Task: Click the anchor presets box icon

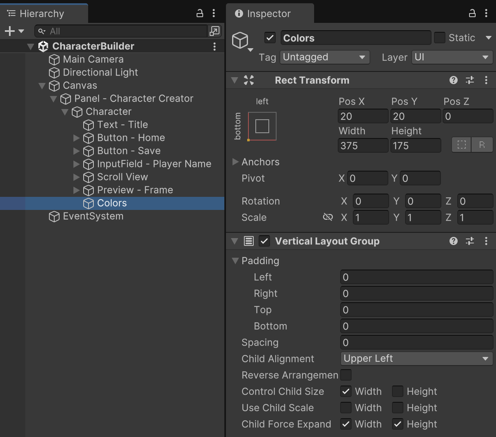Action: click(262, 126)
